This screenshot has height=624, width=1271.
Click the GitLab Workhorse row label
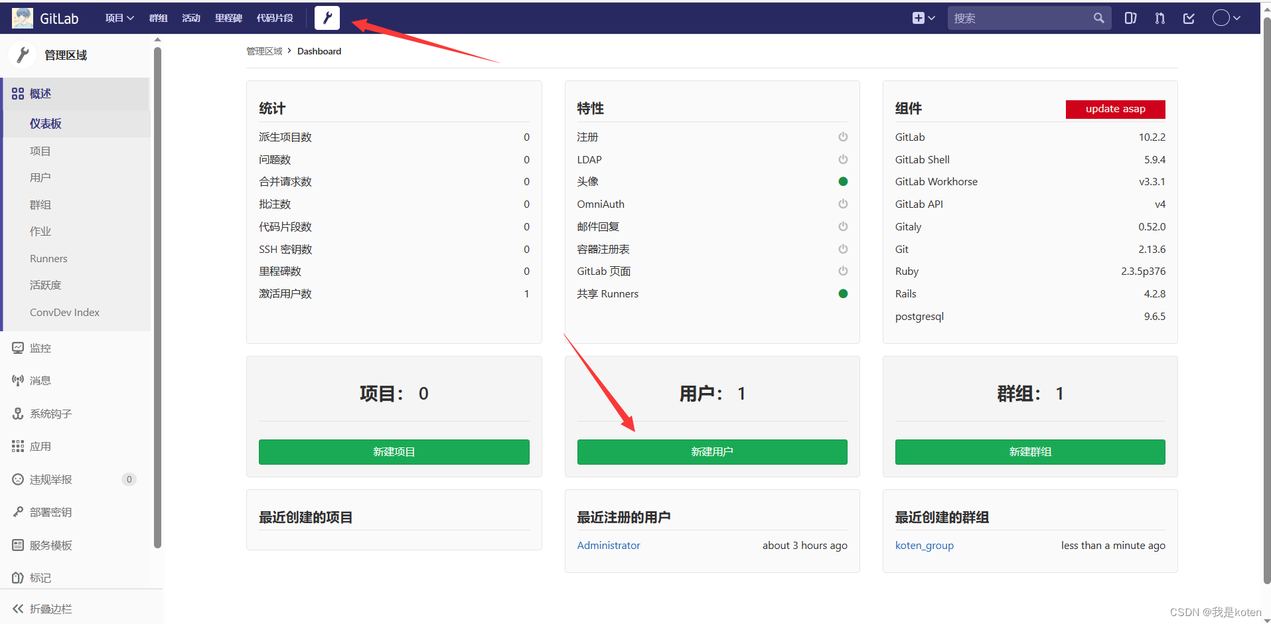point(936,181)
